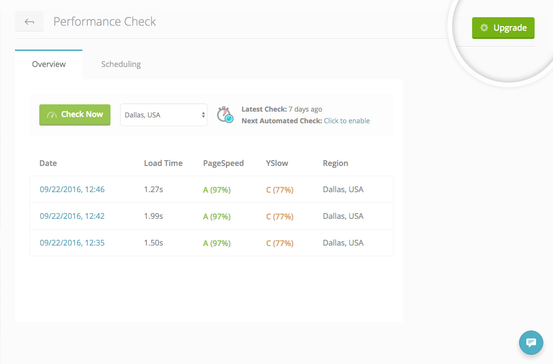
Task: Run a check with Check Now
Action: 75,115
